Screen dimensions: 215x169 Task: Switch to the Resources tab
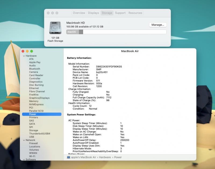point(135,13)
